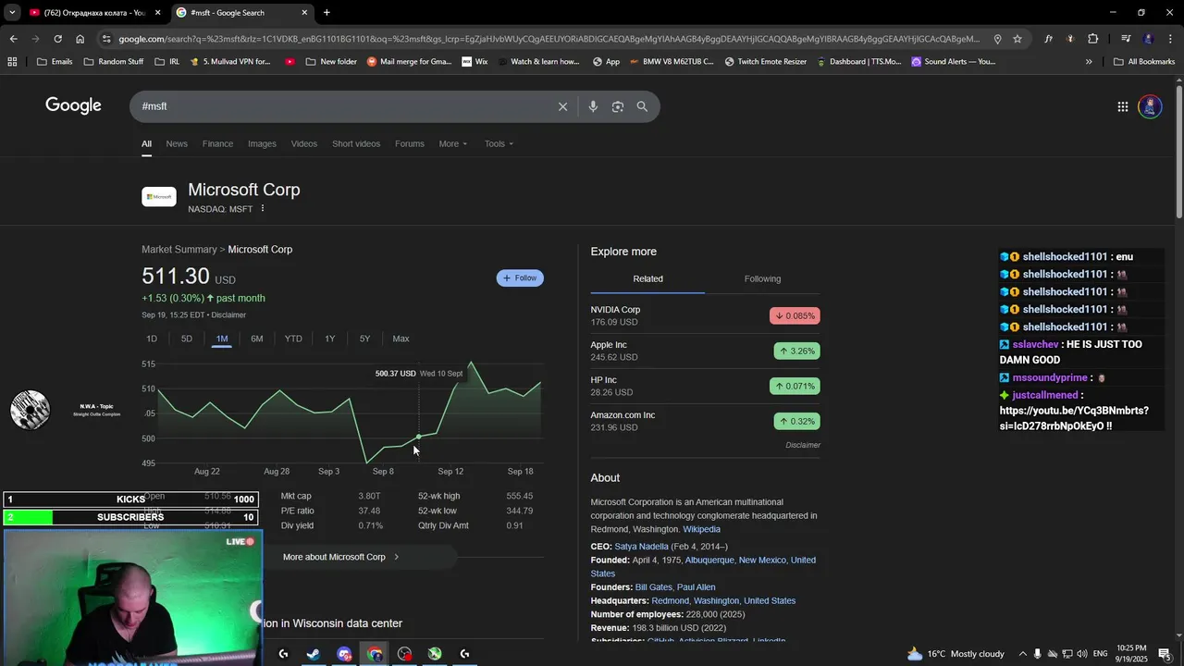This screenshot has height=666, width=1184.
Task: Expand the Tools dropdown
Action: coord(499,144)
